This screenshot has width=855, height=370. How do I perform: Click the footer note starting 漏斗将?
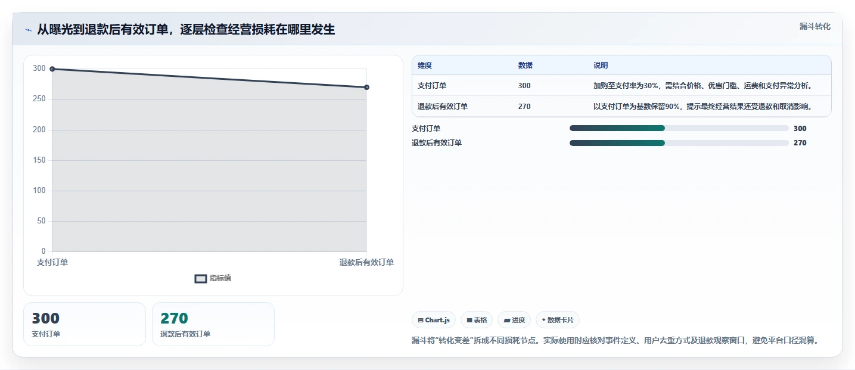(615, 341)
